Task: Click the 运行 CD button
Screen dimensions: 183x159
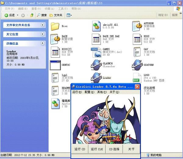Action: 80,149
